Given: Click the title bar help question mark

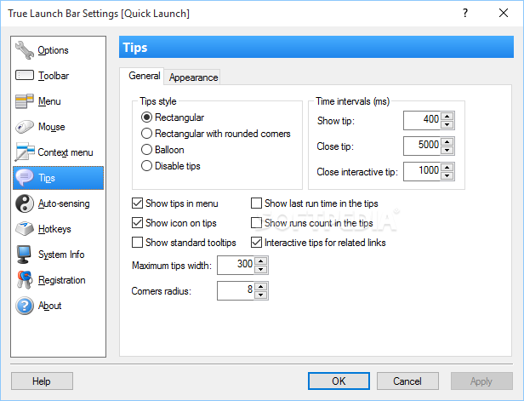Looking at the screenshot, I should coord(465,13).
